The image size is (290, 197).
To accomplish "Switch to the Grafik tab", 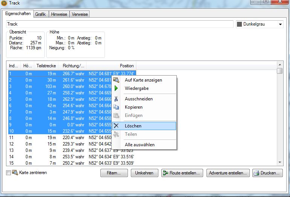I will pos(41,14).
